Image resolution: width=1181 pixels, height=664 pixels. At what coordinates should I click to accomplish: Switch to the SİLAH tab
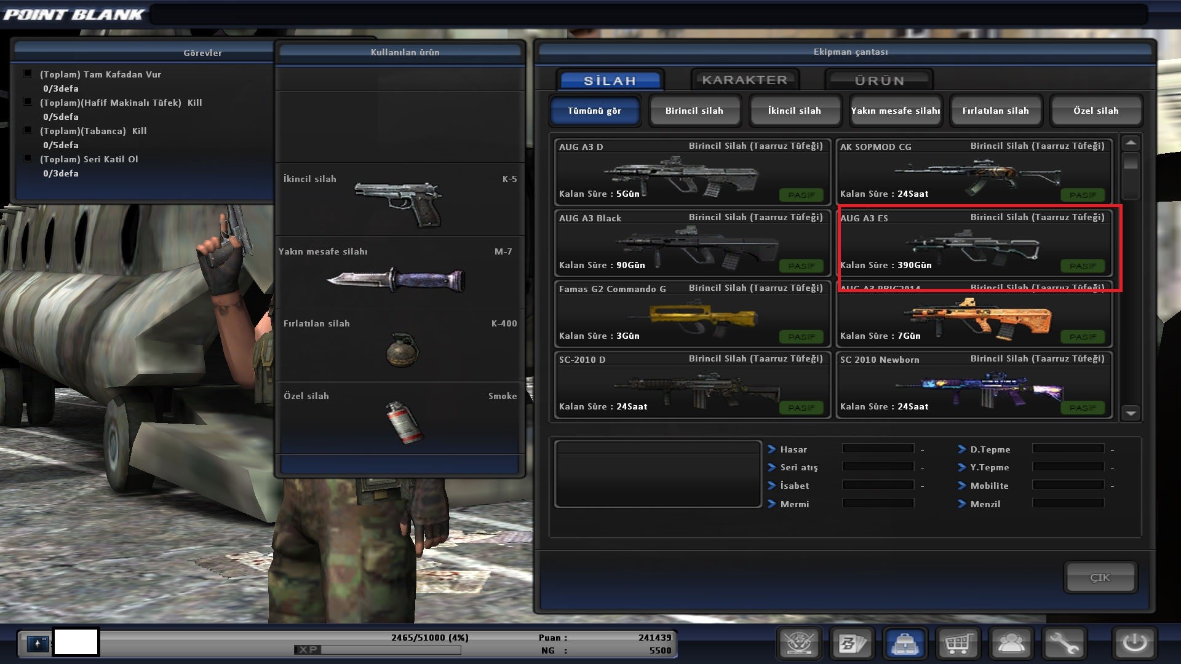point(610,81)
